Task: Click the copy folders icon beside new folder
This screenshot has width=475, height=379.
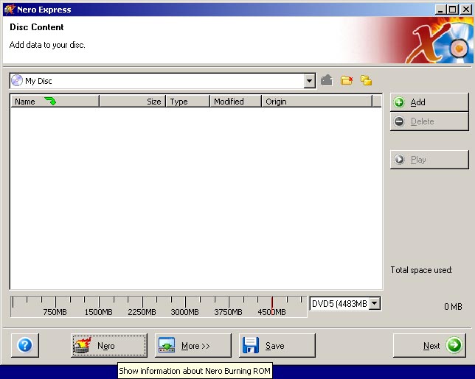Action: click(367, 81)
